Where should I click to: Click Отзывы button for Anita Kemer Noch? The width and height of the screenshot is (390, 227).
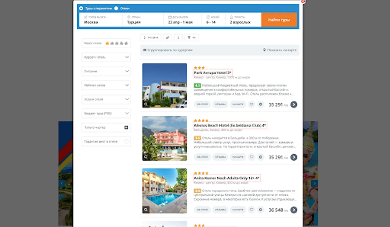pyautogui.click(x=220, y=210)
